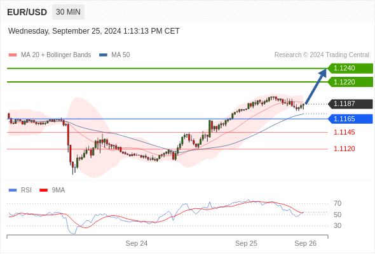Click the blue RSI legend swatch
This screenshot has height=254, width=375.
[13, 190]
